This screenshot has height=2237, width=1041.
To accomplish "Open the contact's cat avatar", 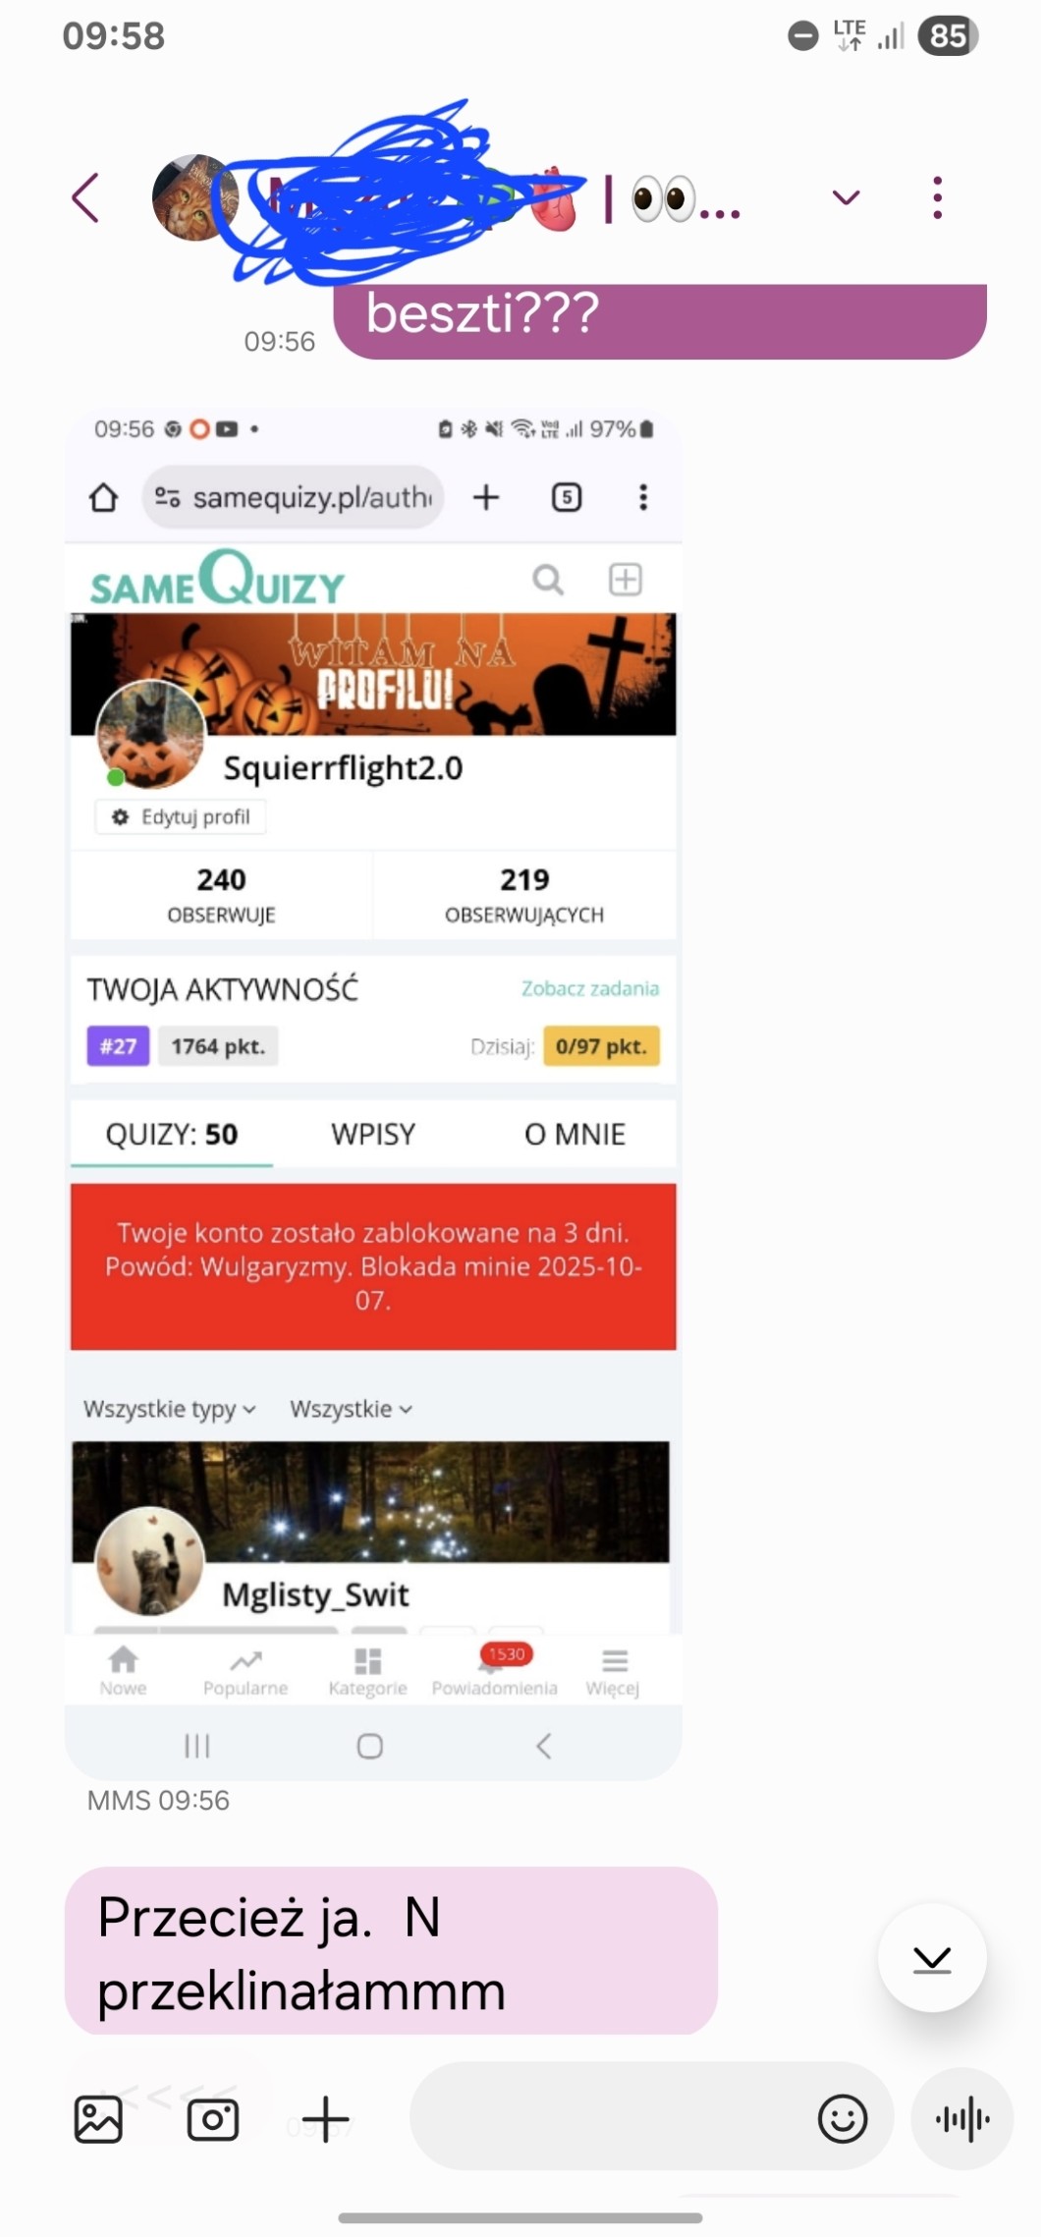I will [x=194, y=197].
